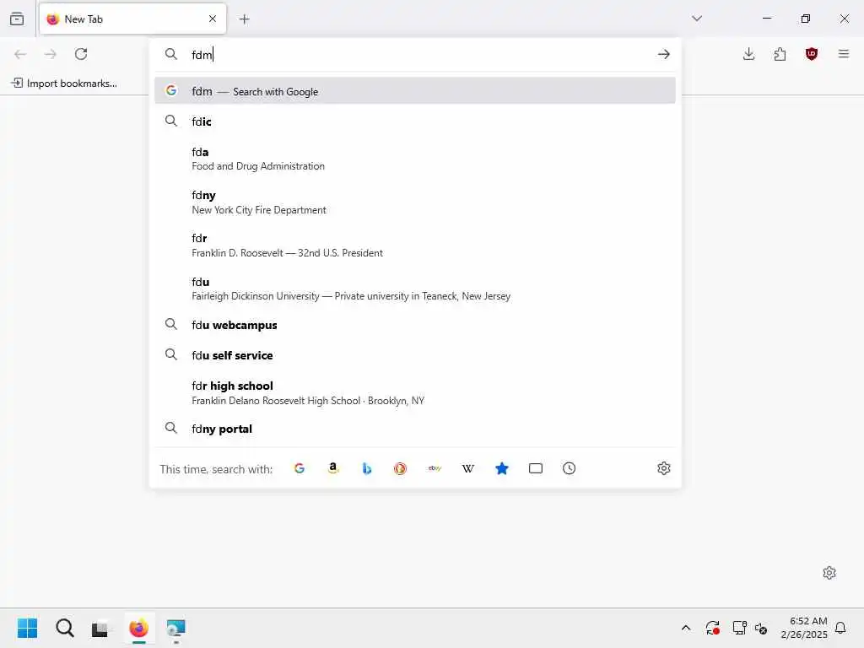The width and height of the screenshot is (864, 648).
Task: Search this time with Wikipedia icon
Action: (467, 468)
